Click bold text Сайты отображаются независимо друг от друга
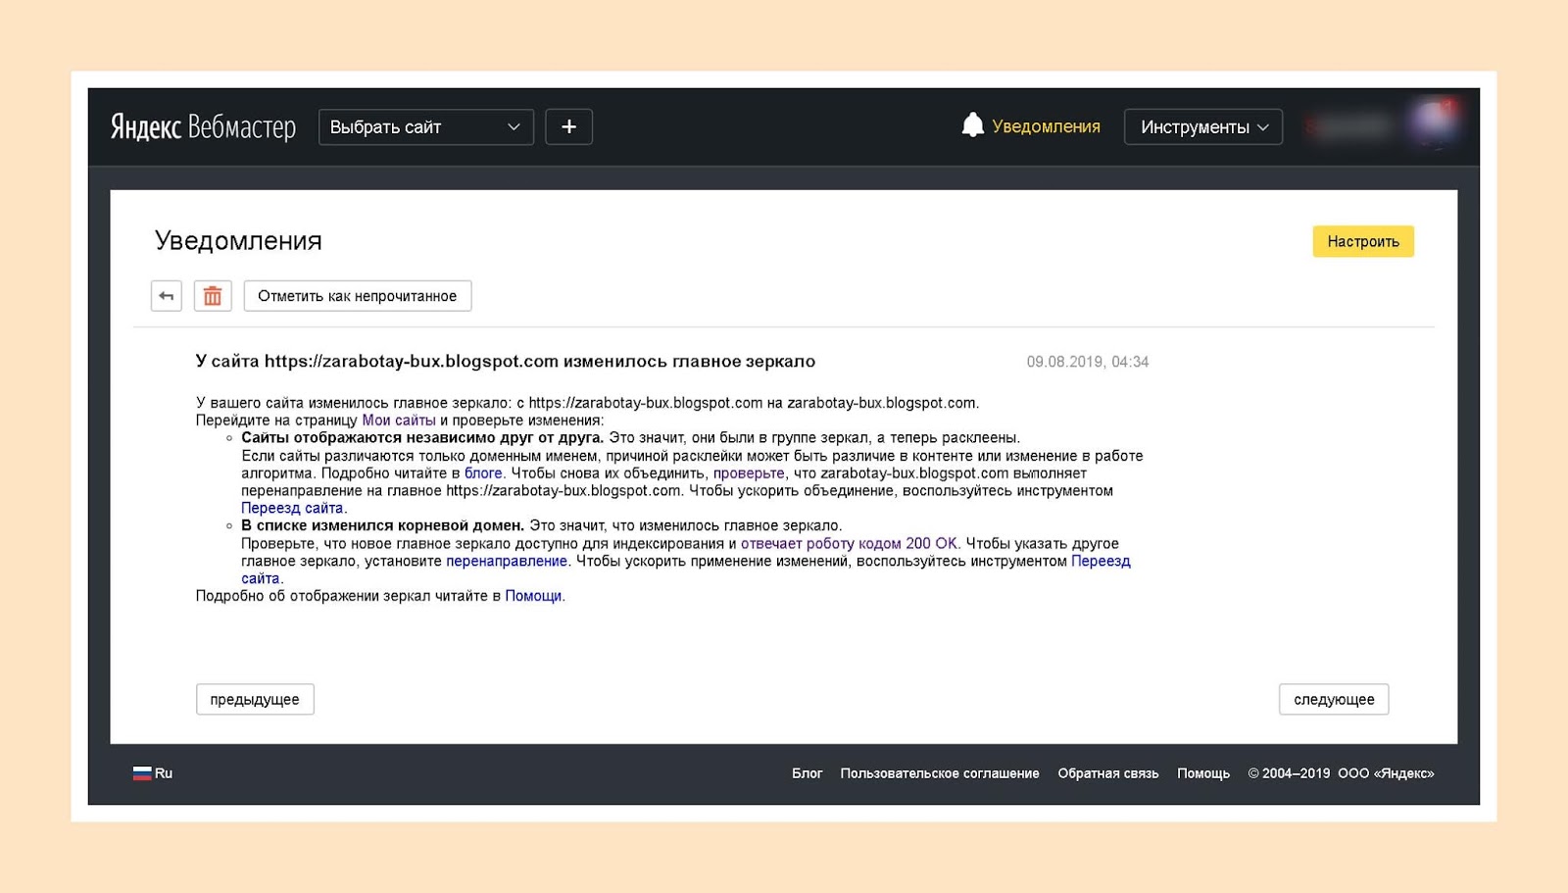This screenshot has height=893, width=1568. 422,438
